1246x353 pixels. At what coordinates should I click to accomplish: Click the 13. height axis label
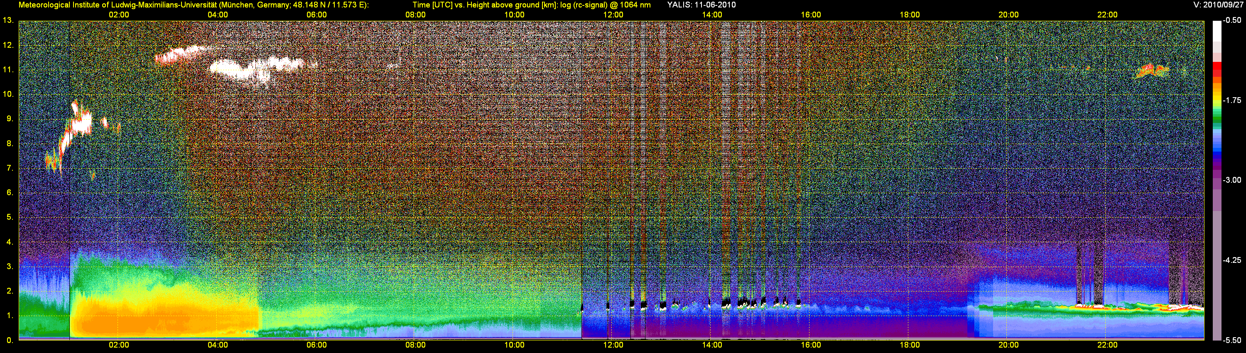point(8,20)
